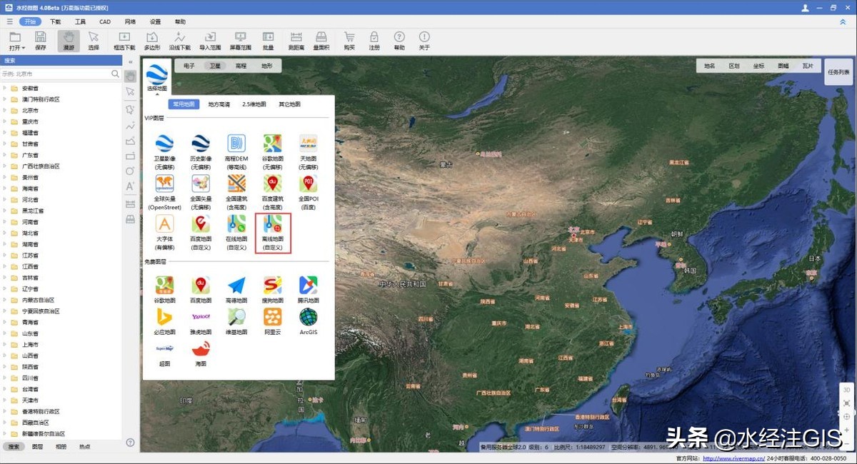Expand the 安徽省 tree node
Image resolution: width=857 pixels, height=464 pixels.
tap(5, 89)
